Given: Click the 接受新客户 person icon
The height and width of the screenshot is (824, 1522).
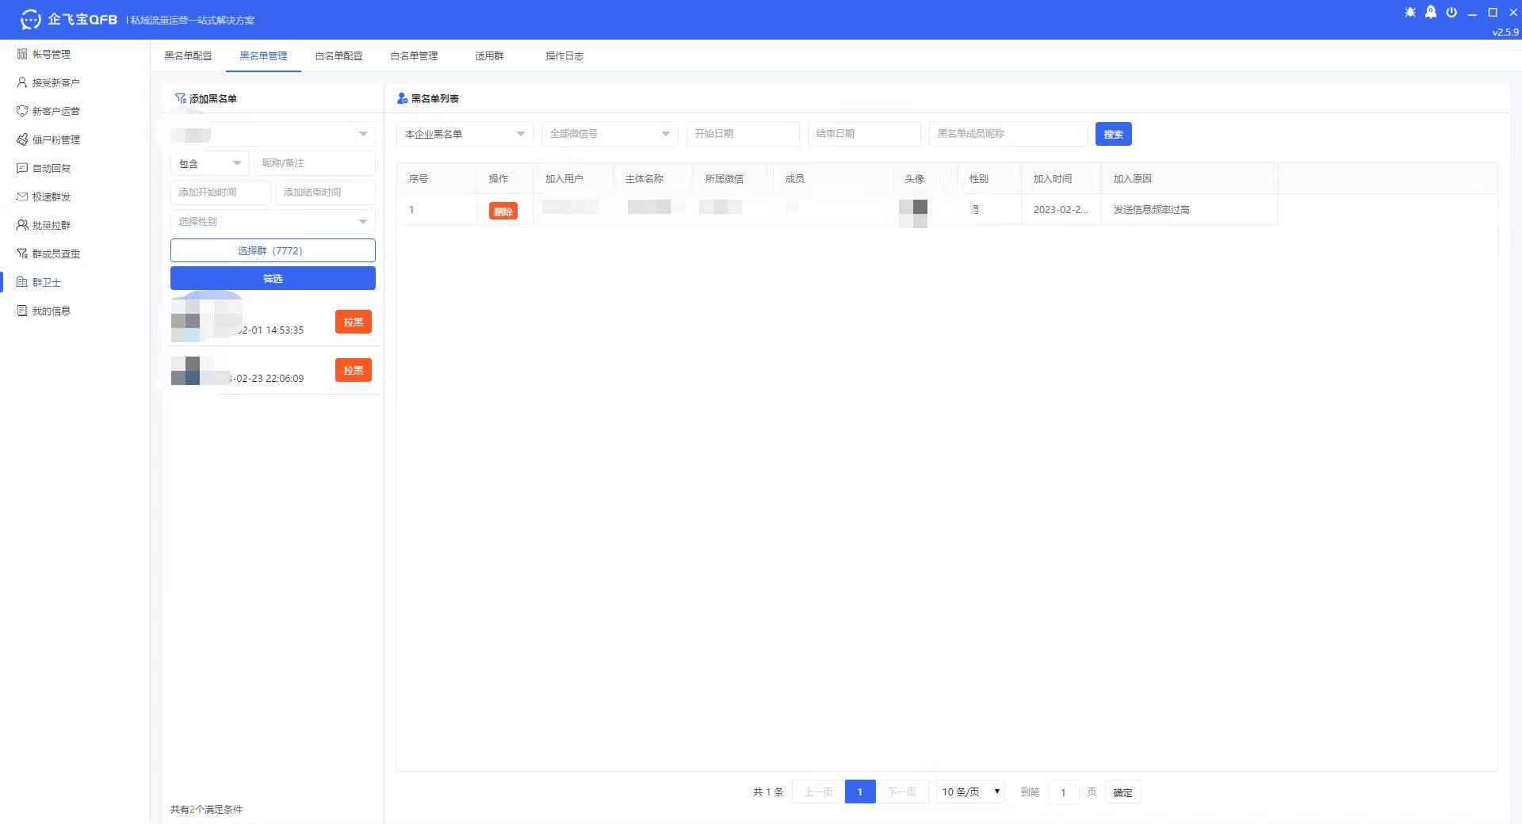Looking at the screenshot, I should 21,82.
